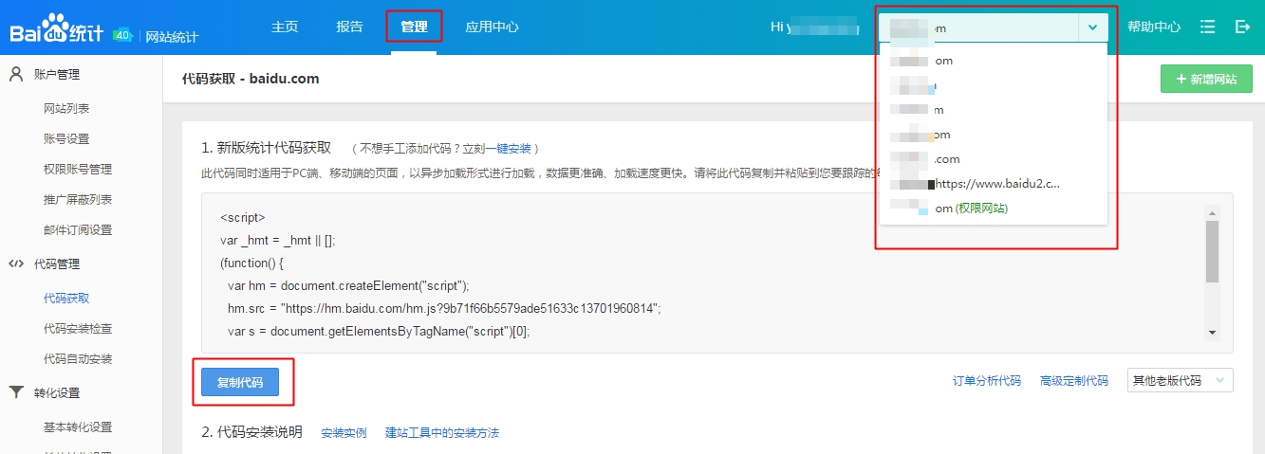Open the 订单分析代码 link

987,380
